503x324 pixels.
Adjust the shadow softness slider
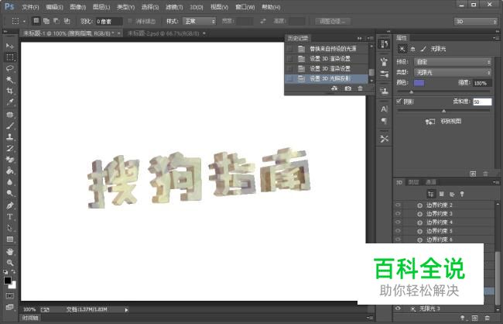coord(443,111)
